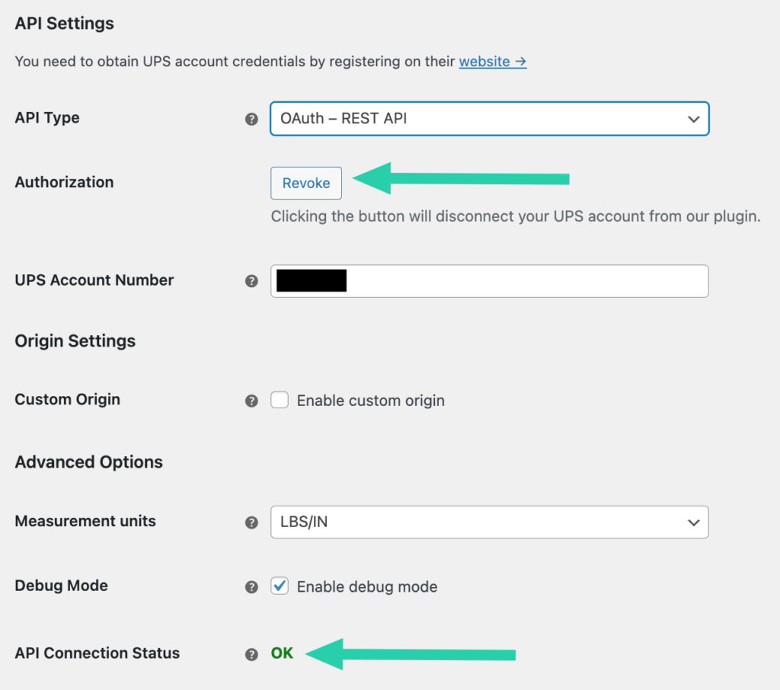Open the UPS website link

(493, 61)
